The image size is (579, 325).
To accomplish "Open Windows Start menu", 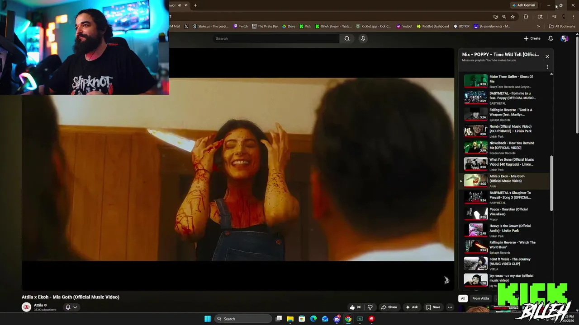I will click(x=207, y=319).
